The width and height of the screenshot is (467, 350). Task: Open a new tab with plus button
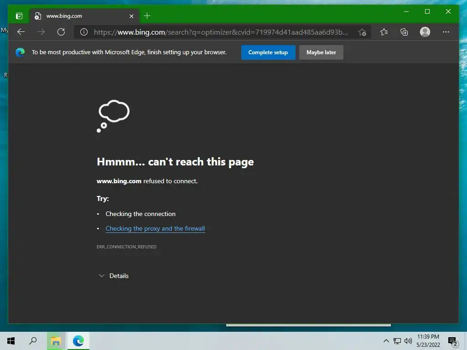click(x=147, y=16)
